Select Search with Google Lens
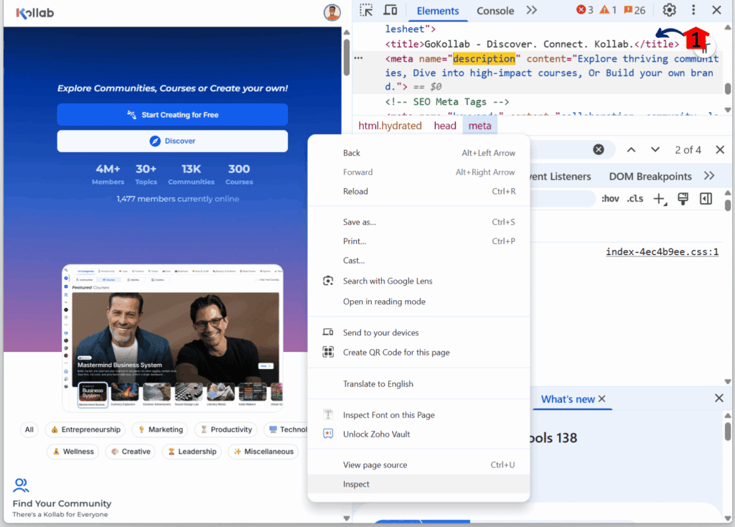 [x=418, y=281]
